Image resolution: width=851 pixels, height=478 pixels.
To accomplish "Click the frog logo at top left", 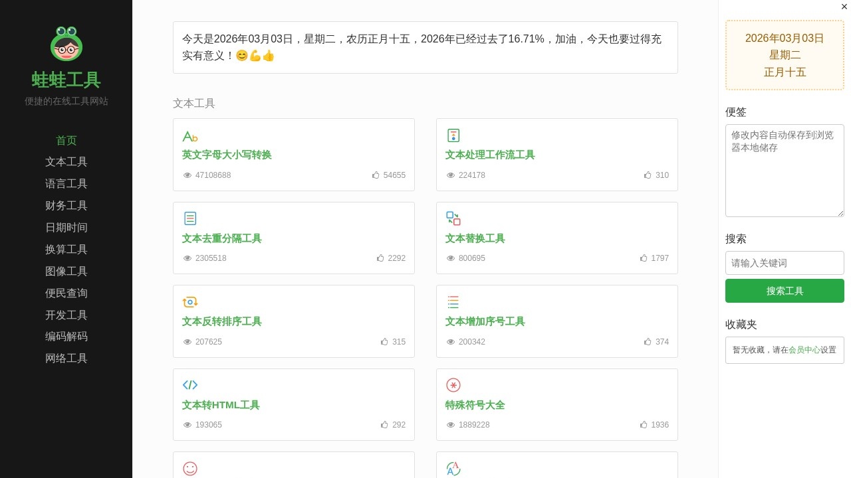I will pos(66,44).
